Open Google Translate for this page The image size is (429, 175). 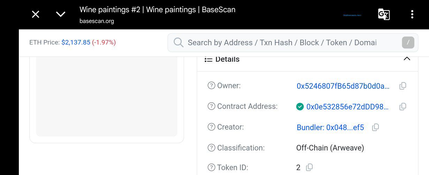point(384,14)
